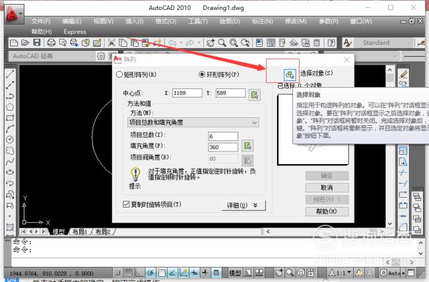Viewport: 429px width, 282px height.
Task: Toggle Rotate items as copied checkbox
Action: 126,204
